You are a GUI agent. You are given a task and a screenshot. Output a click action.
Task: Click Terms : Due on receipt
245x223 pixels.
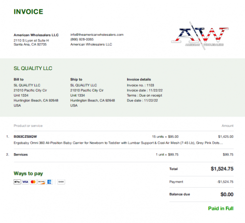point(145,96)
